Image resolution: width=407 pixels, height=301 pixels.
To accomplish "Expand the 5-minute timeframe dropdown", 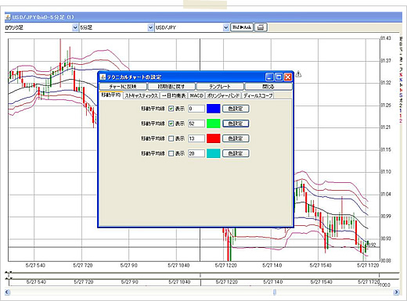I will pyautogui.click(x=150, y=27).
